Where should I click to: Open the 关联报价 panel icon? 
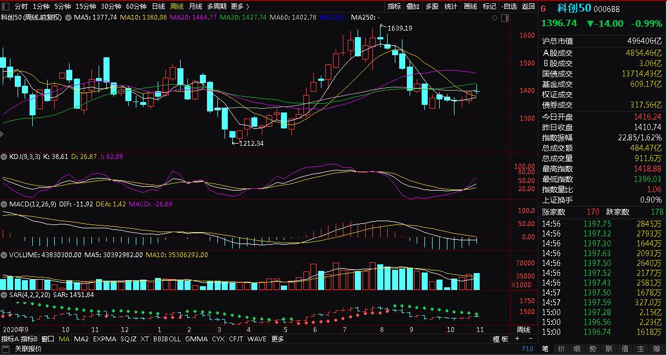pos(5,349)
